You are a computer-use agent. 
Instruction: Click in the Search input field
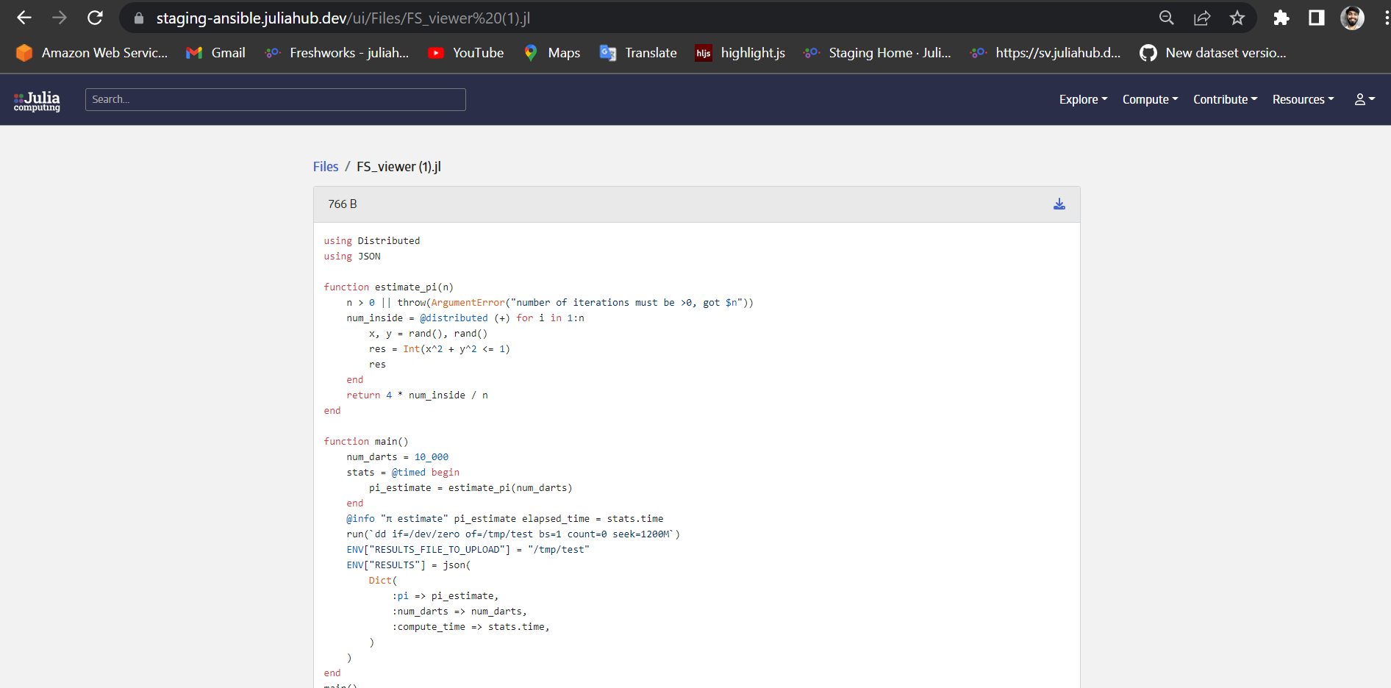tap(276, 99)
